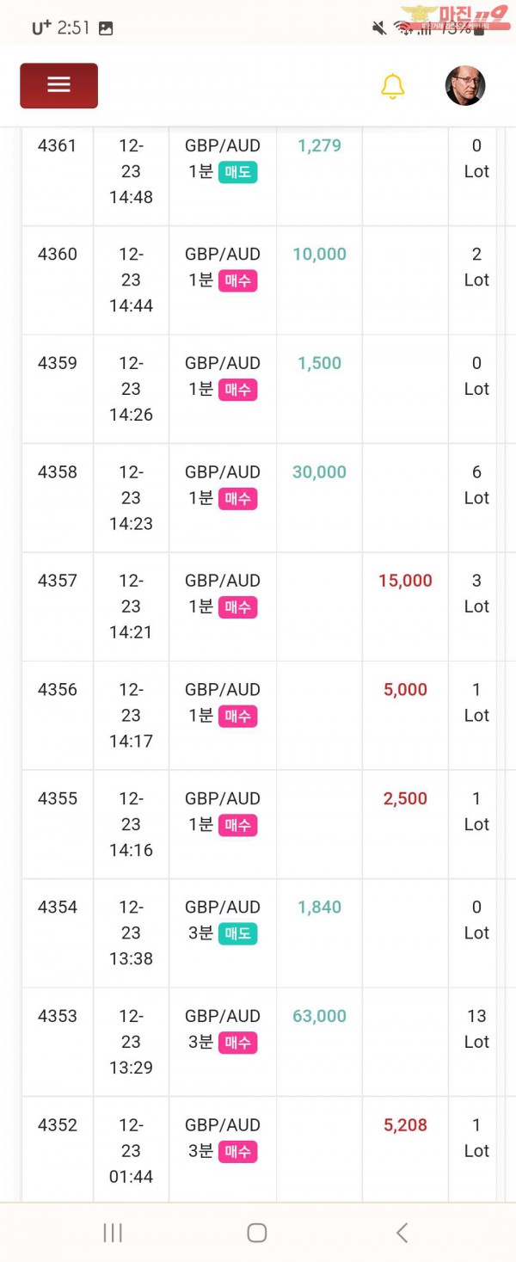
Task: Open order number 4358 row
Action: [x=259, y=498]
